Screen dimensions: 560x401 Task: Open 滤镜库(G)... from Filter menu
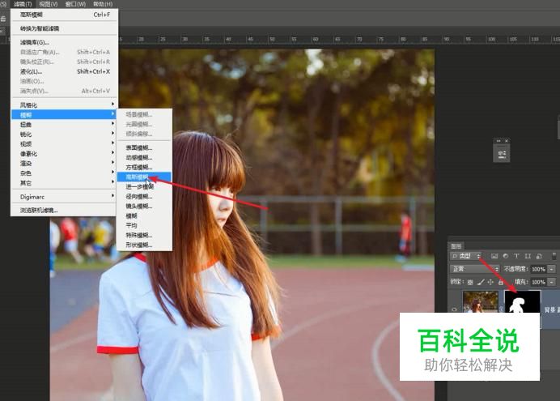pyautogui.click(x=64, y=42)
